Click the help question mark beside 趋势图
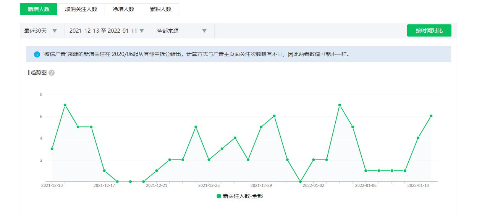The height and width of the screenshot is (217, 482). pos(52,73)
